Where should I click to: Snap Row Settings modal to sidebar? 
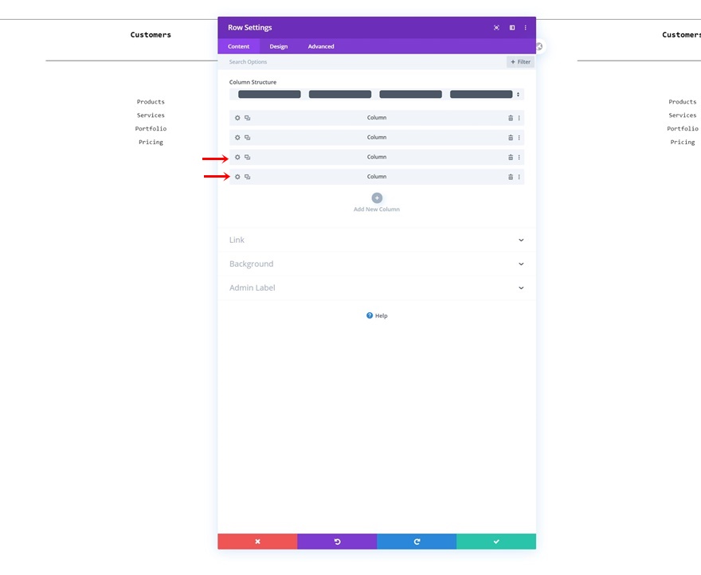tap(512, 28)
